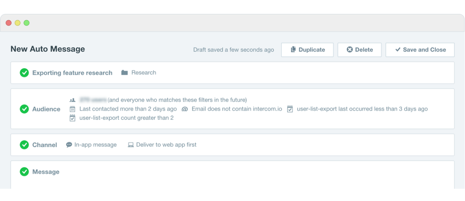
Task: Click event icon beside user-list-export count filter
Action: (73, 118)
